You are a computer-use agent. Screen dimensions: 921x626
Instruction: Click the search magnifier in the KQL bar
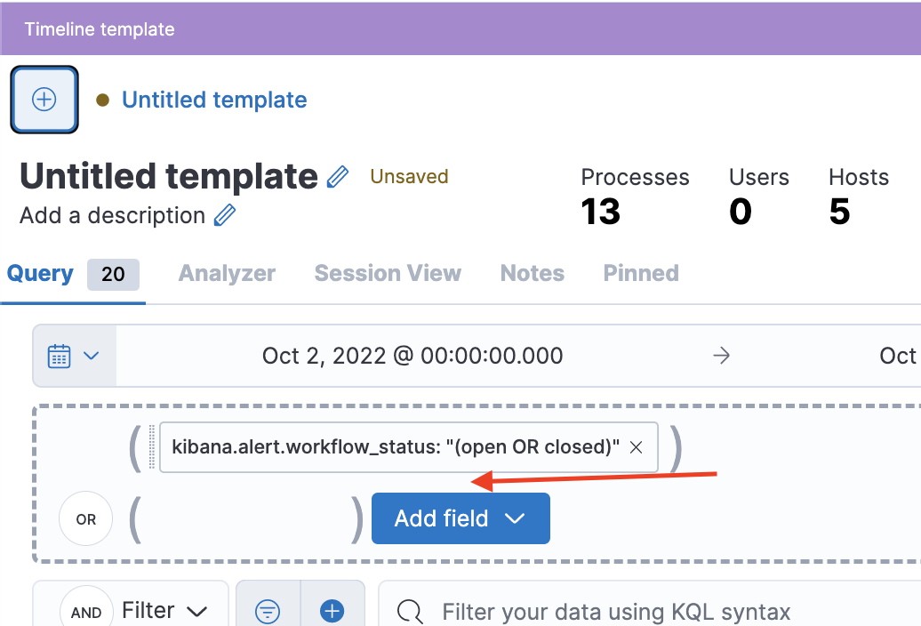(408, 611)
